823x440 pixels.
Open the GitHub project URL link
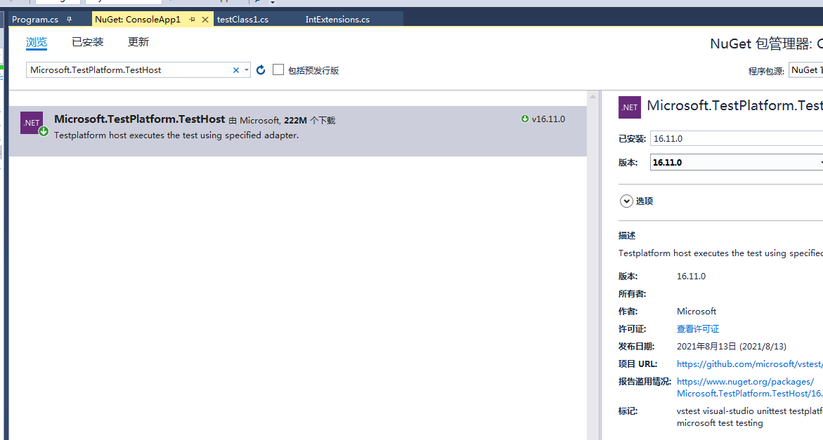(x=749, y=364)
